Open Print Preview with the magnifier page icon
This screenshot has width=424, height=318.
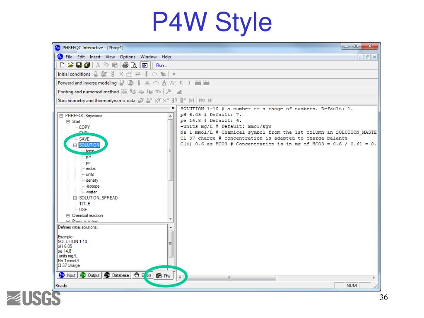point(134,65)
